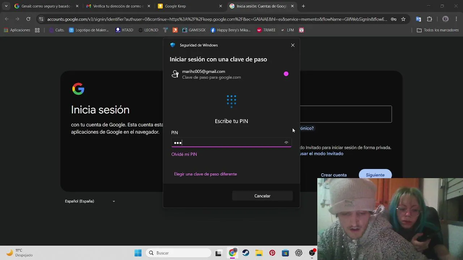This screenshot has height=260, width=463.
Task: Click the PIN keypad dots icon
Action: 231,101
